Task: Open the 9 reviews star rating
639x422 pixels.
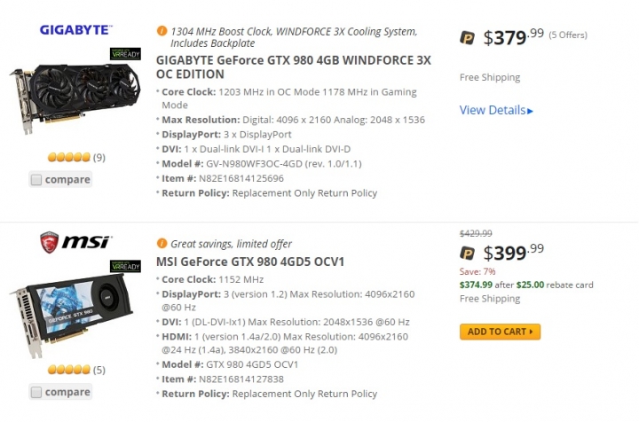Action: 76,157
